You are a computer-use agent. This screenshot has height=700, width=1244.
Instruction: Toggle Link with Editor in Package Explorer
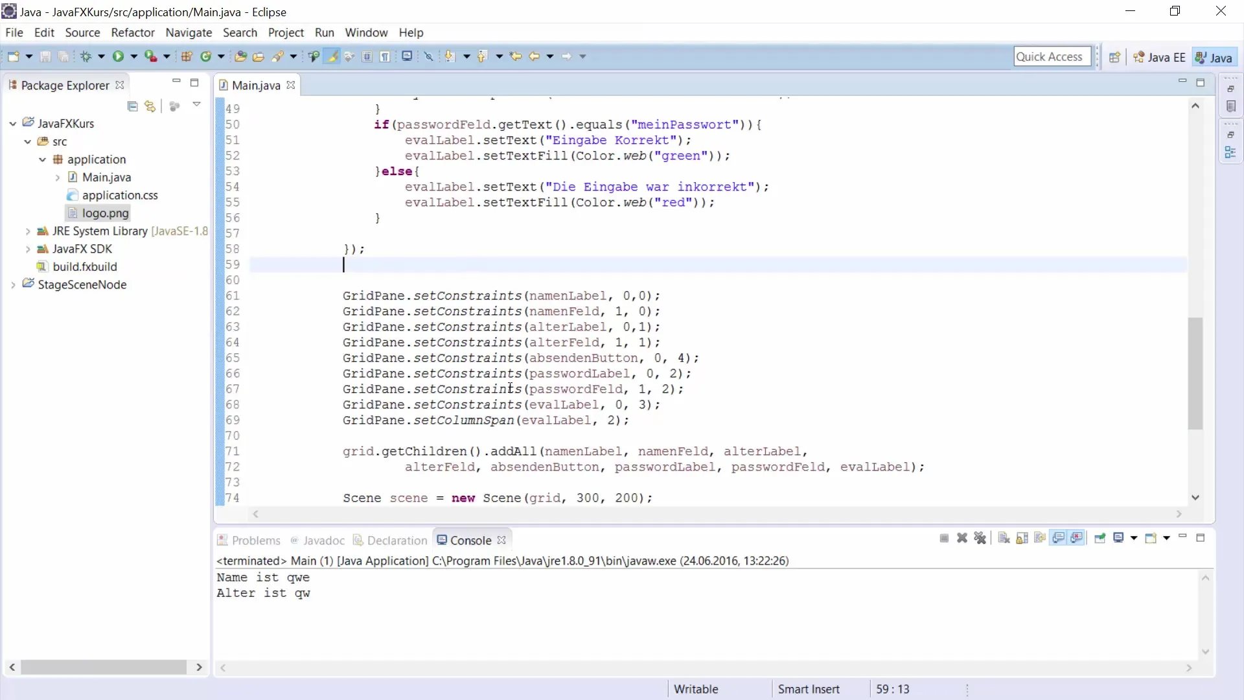point(150,106)
